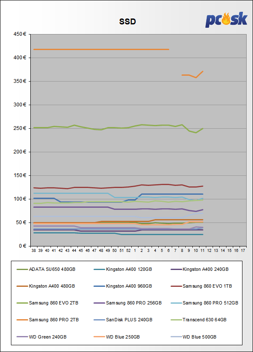Click the SSD chart title
Viewport: 253px width, 352px height.
(x=128, y=21)
